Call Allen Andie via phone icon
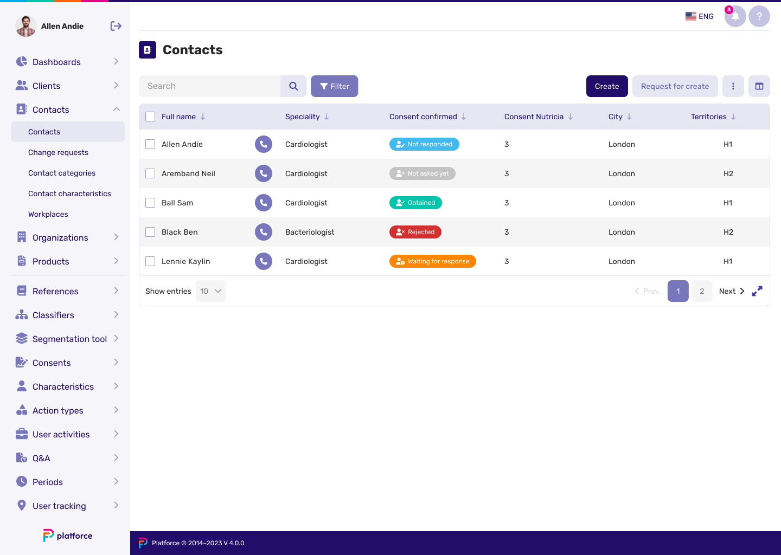This screenshot has height=555, width=781. (x=264, y=144)
